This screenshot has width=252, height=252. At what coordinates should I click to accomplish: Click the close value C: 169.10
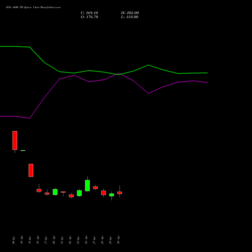pos(89,13)
